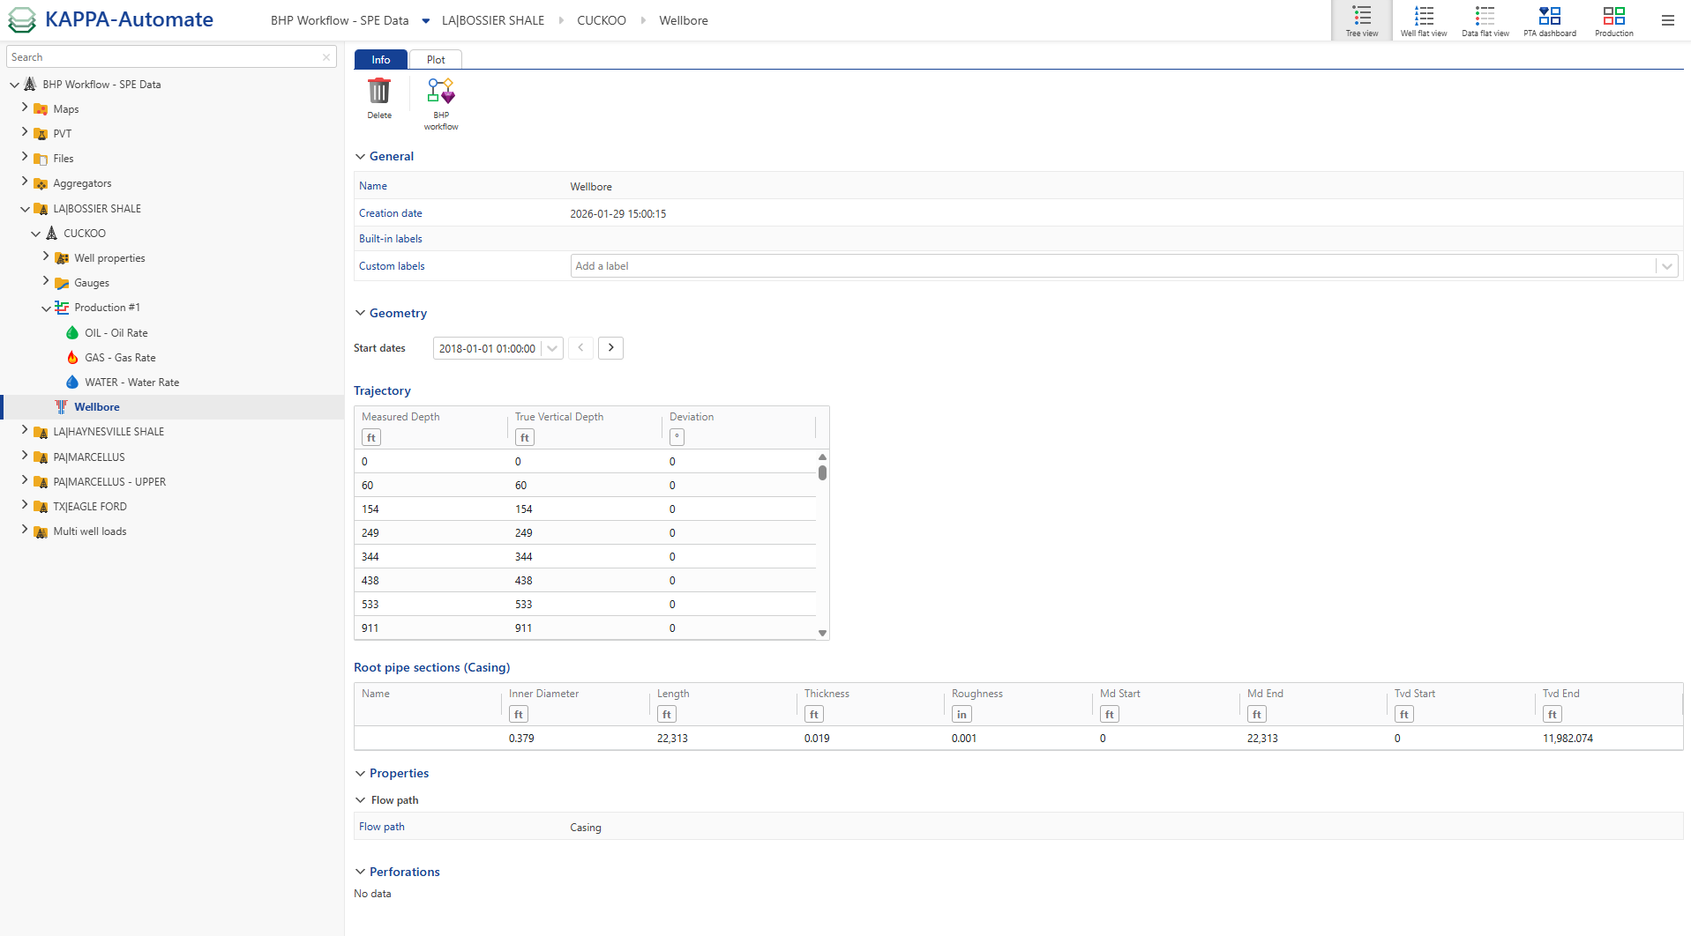Open the hamburger menu

pyautogui.click(x=1667, y=20)
